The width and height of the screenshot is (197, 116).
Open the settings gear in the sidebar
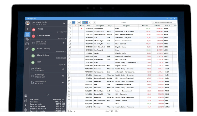pos(25,110)
